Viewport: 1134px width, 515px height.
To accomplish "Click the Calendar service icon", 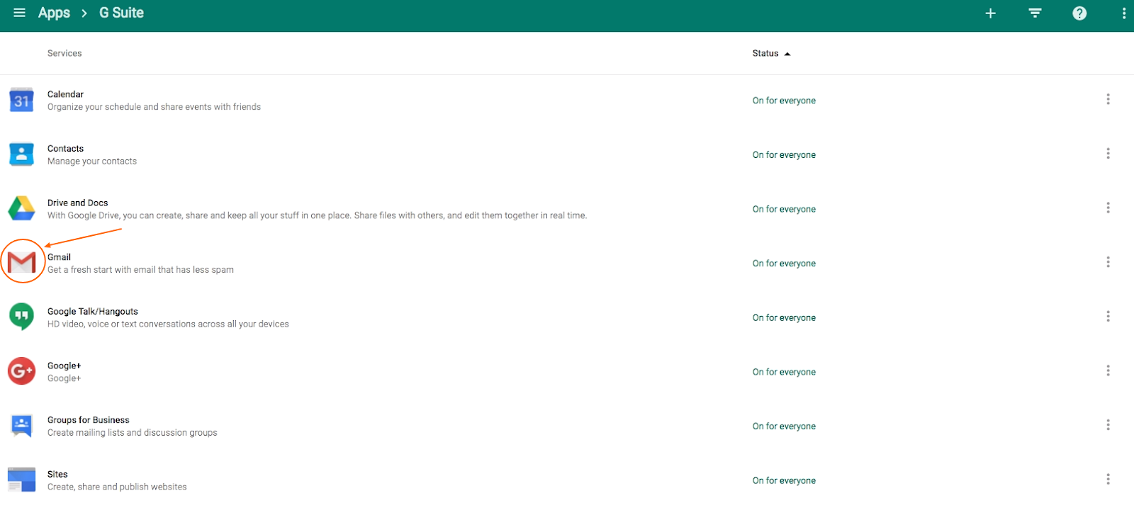I will (21, 100).
